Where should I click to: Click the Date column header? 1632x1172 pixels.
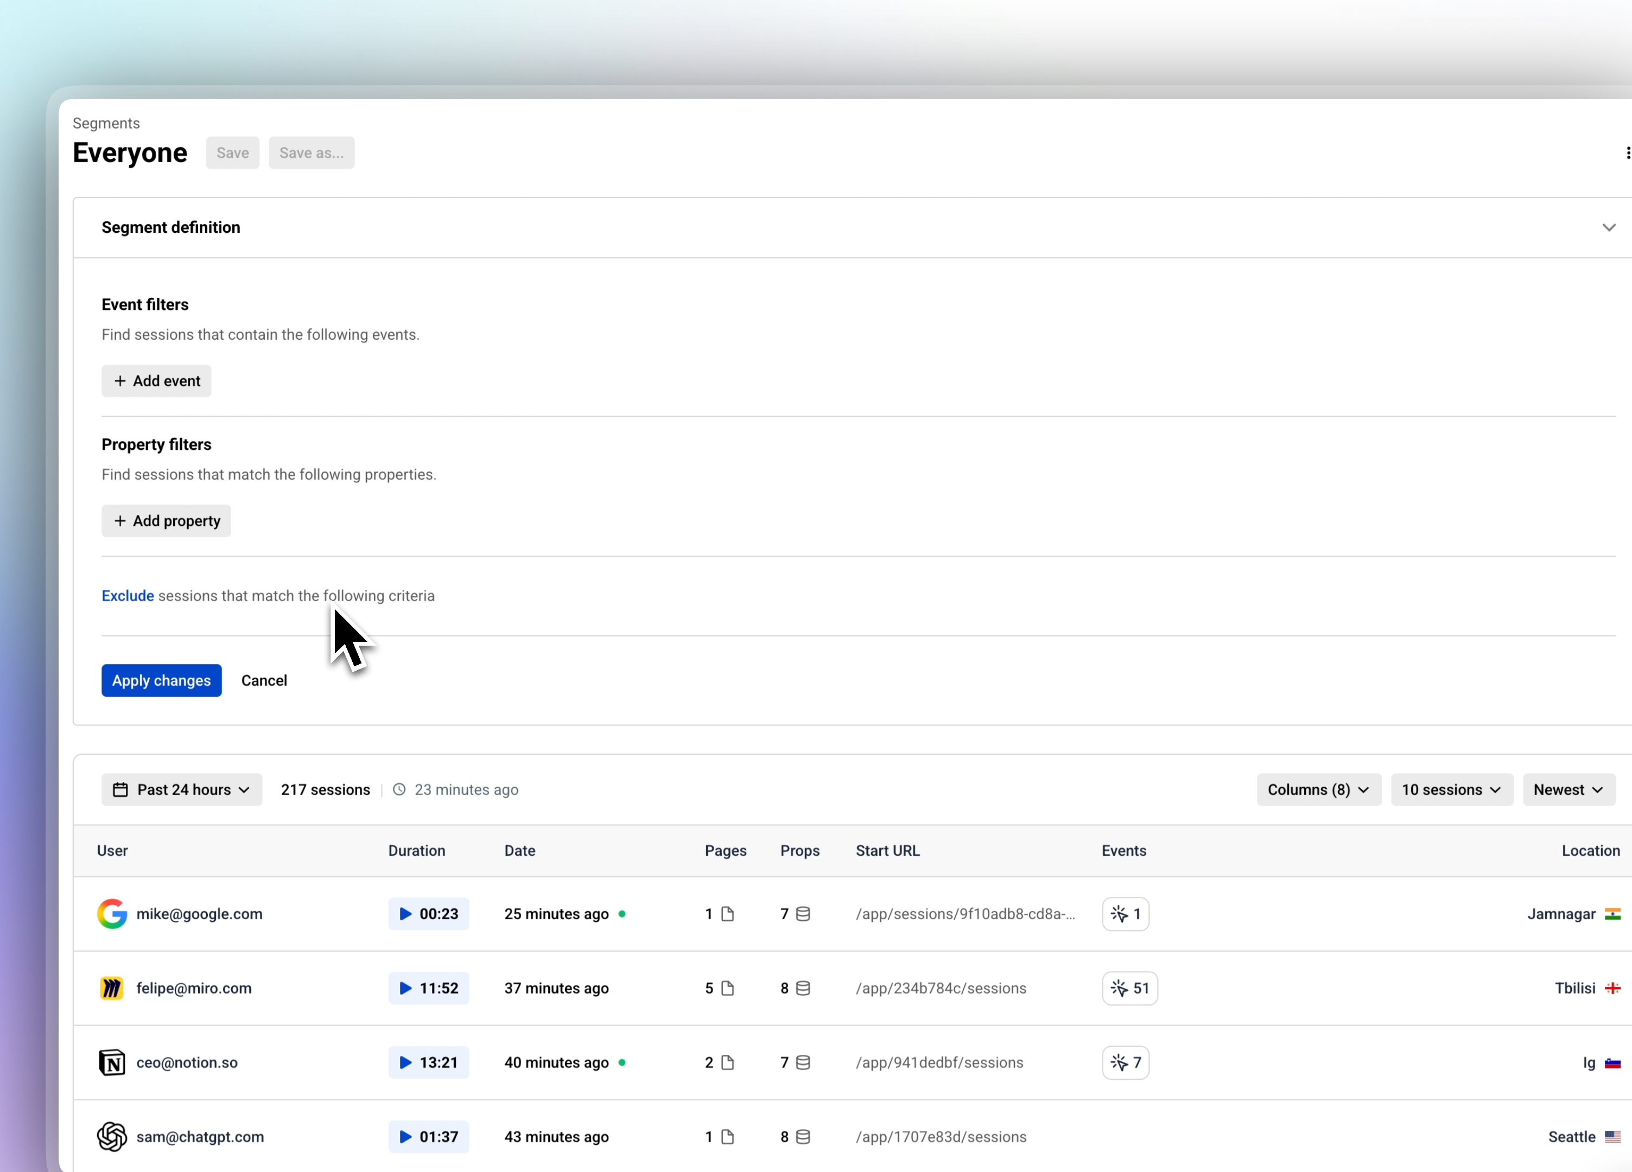(519, 850)
